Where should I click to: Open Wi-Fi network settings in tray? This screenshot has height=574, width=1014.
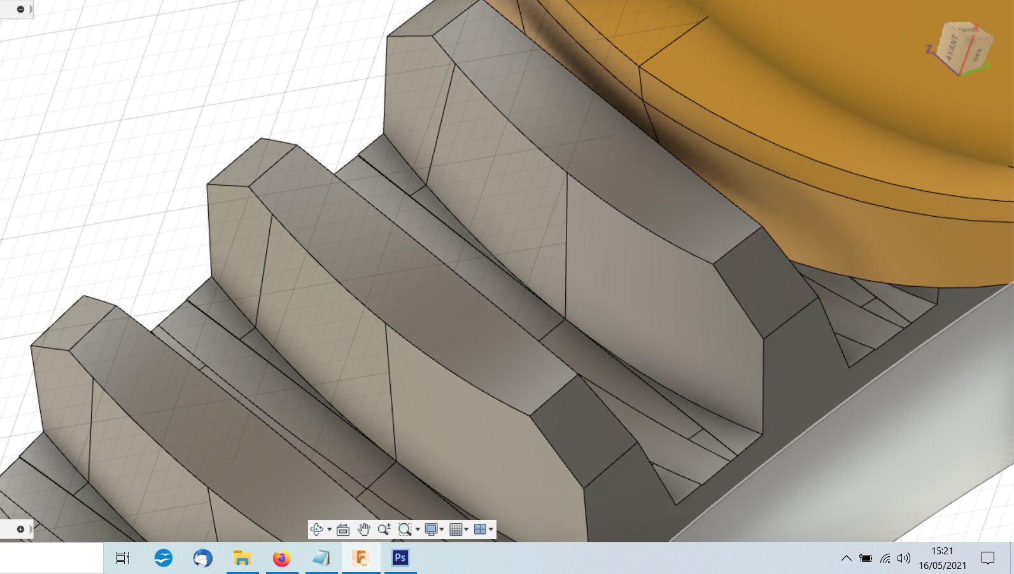885,558
